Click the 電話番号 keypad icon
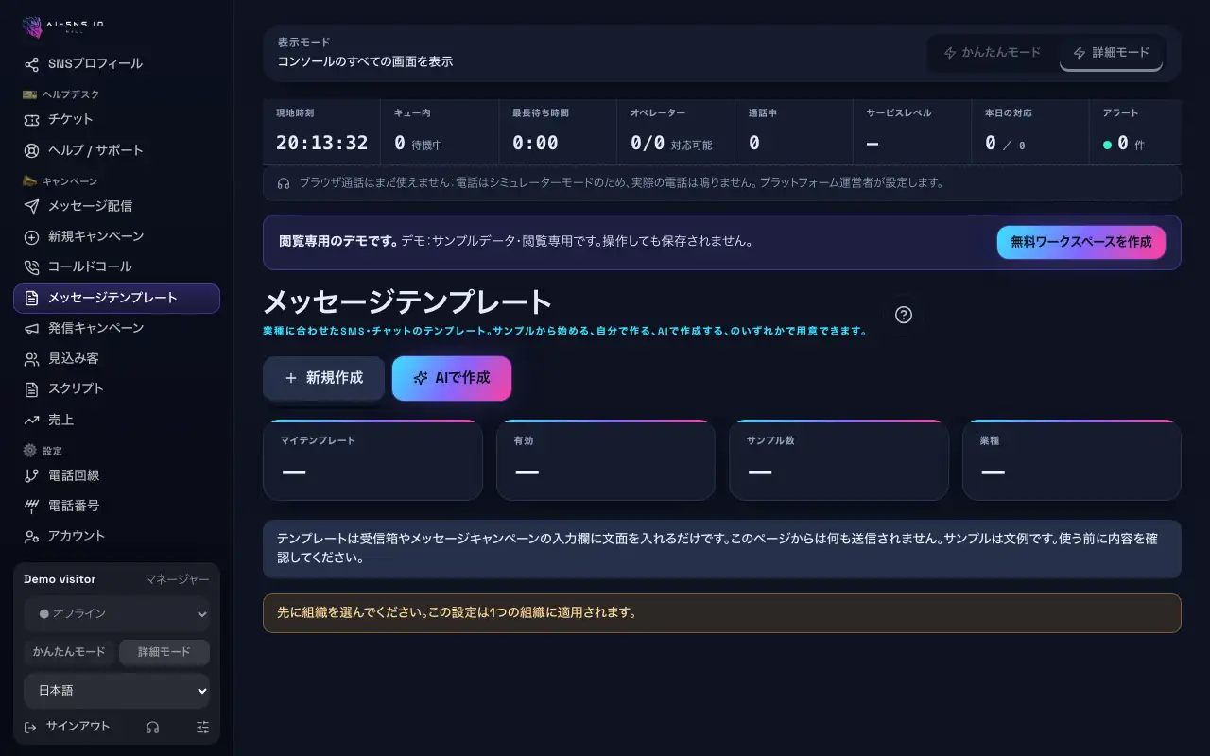Viewport: 1210px width, 756px height. point(31,506)
